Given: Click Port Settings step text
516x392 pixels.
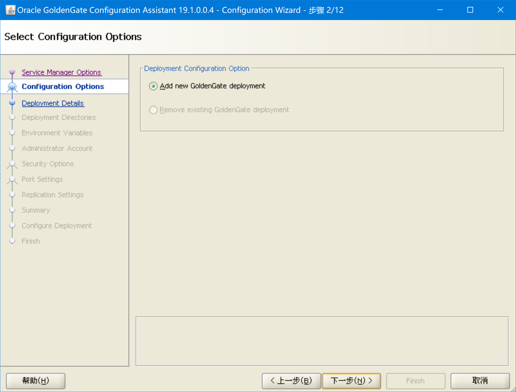Looking at the screenshot, I should coord(42,179).
